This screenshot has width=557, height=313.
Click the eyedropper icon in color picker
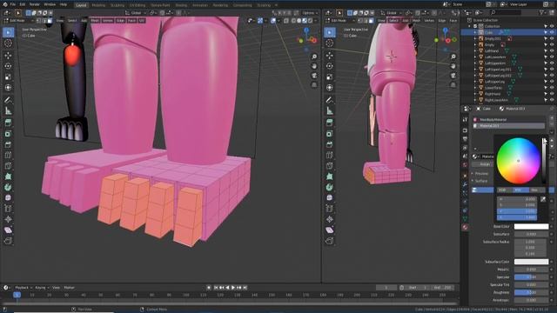click(543, 199)
